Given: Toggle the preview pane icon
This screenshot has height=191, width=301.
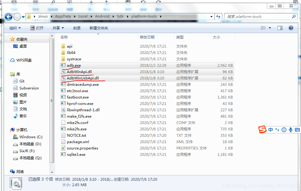Looking at the screenshot, I should coord(280,28).
